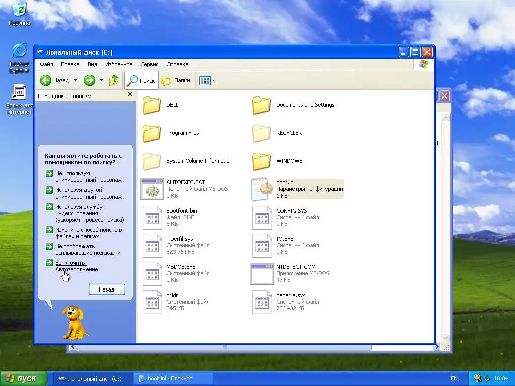Click Notepad window's scroll right arrow
The image size is (515, 386).
coord(437,347)
